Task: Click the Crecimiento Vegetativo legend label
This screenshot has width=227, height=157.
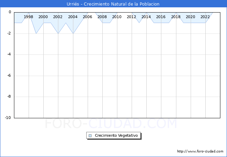Action: [117, 136]
